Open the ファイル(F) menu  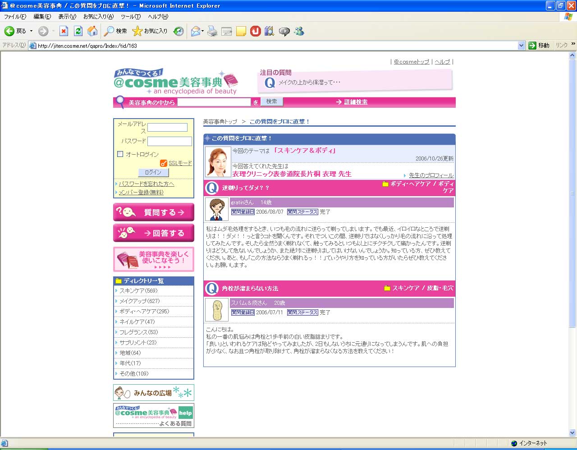(15, 17)
